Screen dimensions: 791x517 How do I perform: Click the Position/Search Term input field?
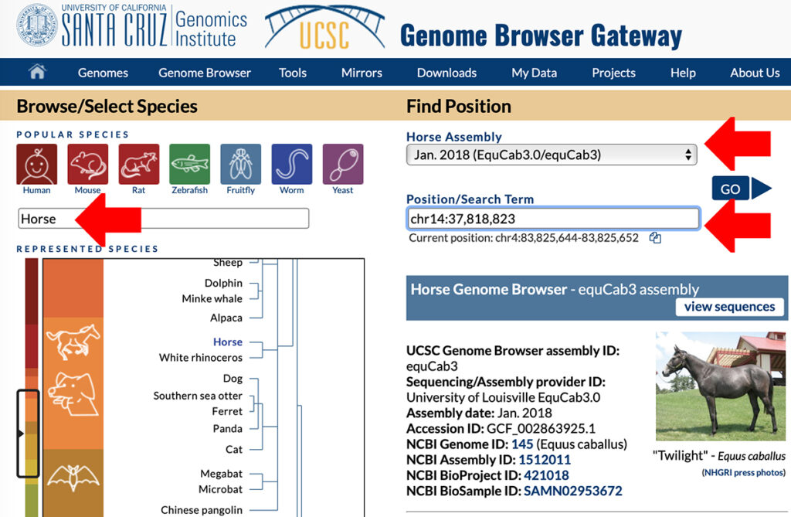coord(553,219)
